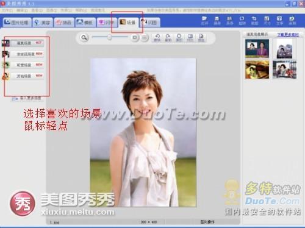Switch to the 闪图 tab
This screenshot has height=228, width=305.
(150, 23)
